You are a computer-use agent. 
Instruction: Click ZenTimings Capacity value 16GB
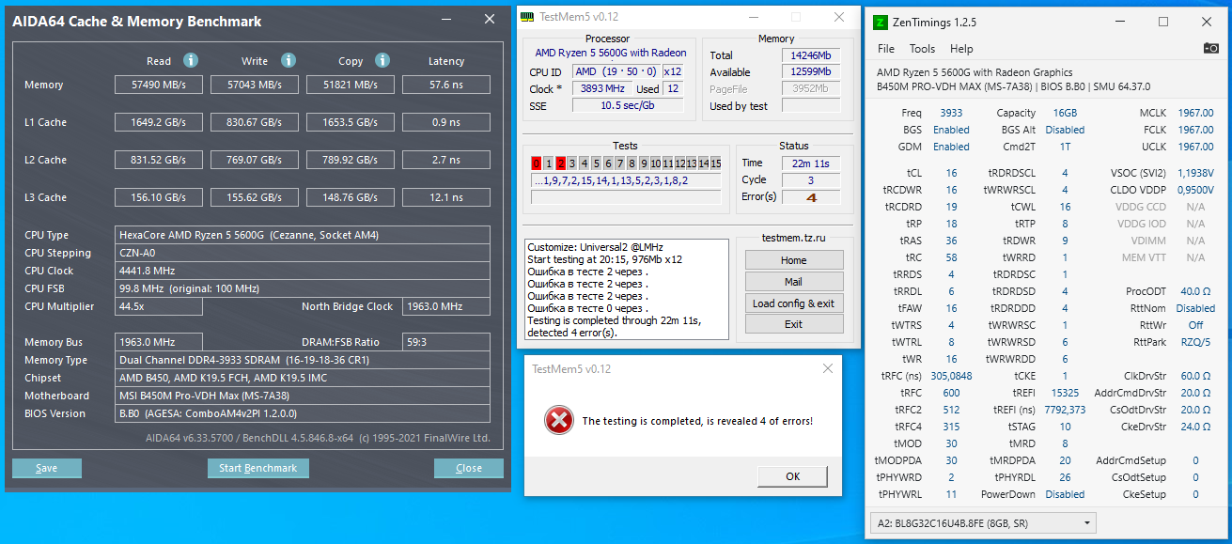click(x=1065, y=113)
